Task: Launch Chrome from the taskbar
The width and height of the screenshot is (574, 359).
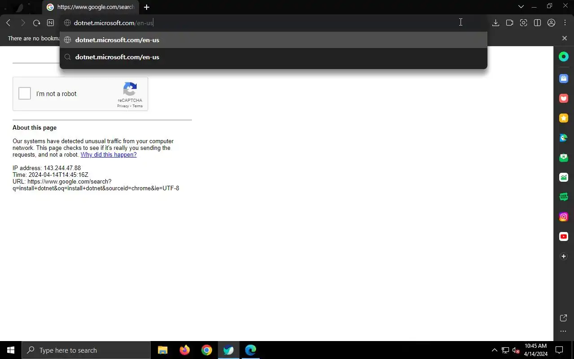Action: [207, 350]
